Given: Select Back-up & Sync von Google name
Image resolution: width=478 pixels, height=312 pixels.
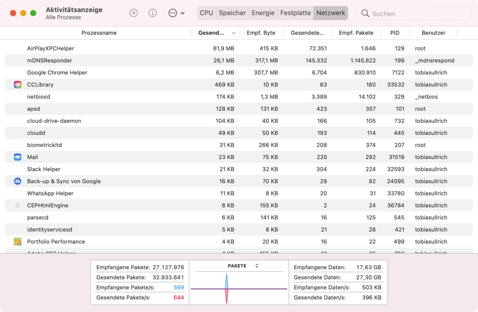Looking at the screenshot, I should point(64,181).
